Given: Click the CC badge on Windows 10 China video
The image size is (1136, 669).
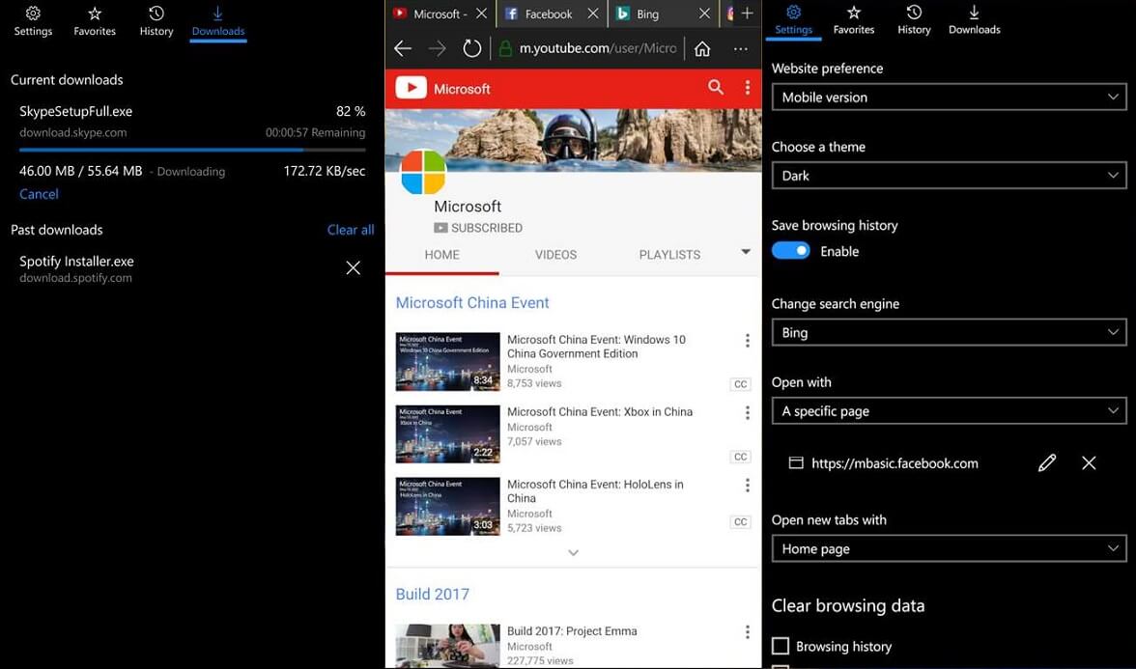Looking at the screenshot, I should (740, 384).
